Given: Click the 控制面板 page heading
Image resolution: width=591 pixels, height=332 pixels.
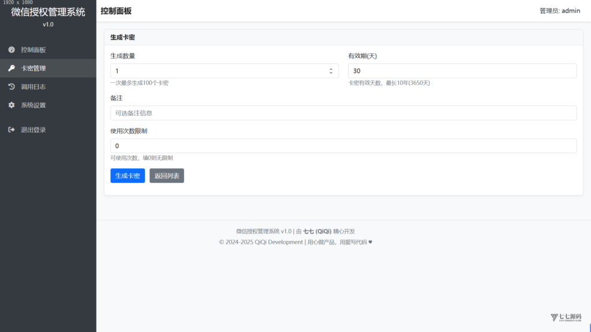Looking at the screenshot, I should [116, 11].
